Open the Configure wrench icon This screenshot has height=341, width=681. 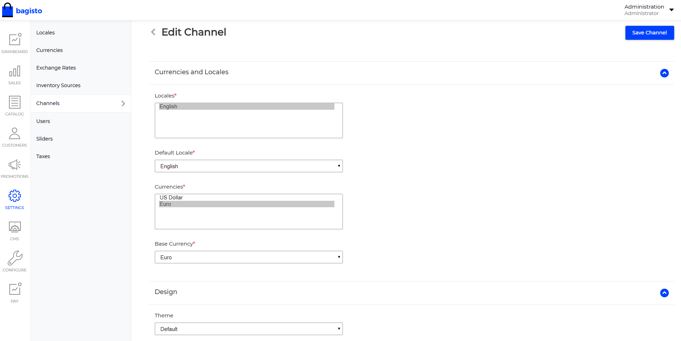[x=15, y=258]
